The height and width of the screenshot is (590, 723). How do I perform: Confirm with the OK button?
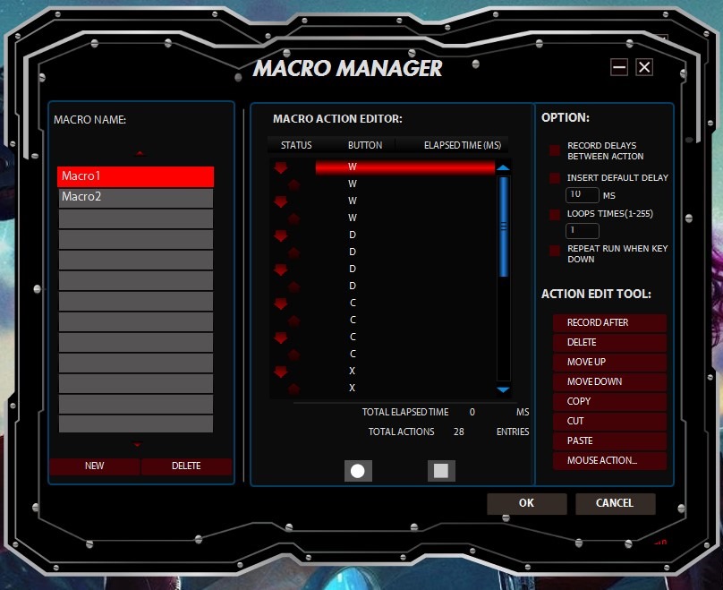click(526, 503)
